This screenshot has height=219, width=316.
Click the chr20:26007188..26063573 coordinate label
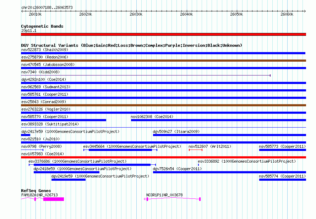(x=47, y=7)
